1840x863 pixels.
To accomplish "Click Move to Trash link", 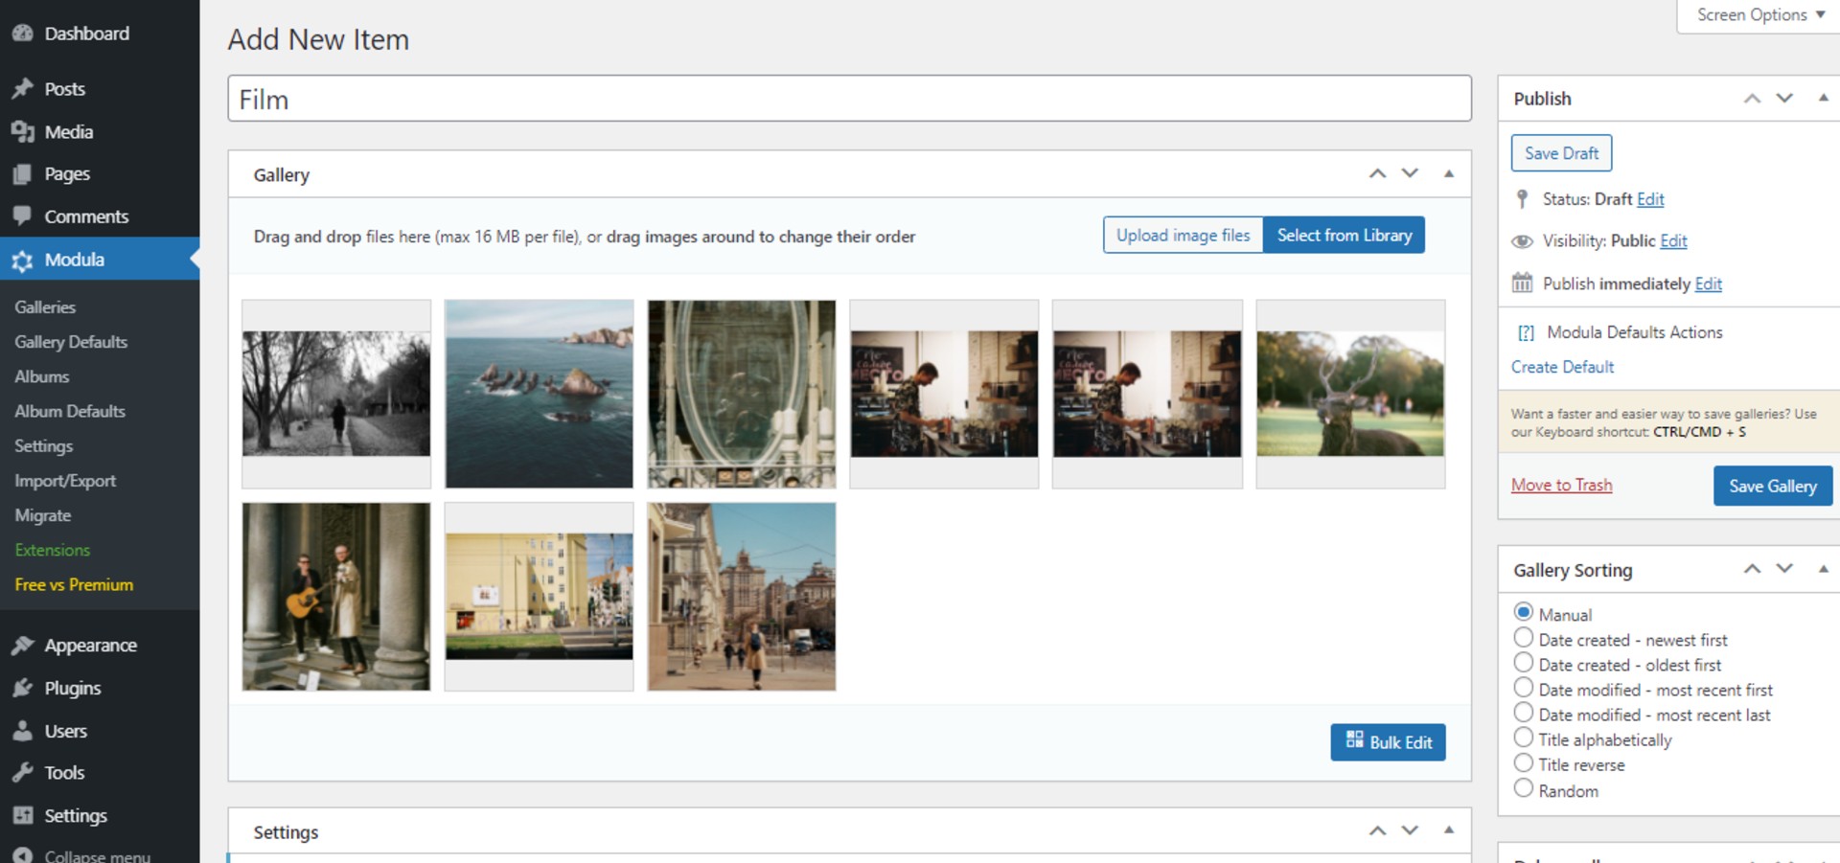I will (1561, 486).
